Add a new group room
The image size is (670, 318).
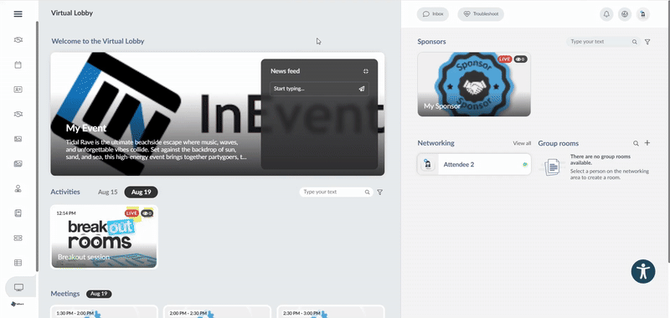(x=647, y=143)
